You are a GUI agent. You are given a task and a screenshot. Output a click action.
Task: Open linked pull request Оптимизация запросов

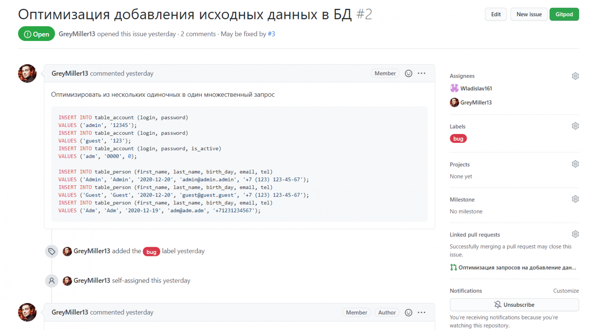tap(517, 267)
